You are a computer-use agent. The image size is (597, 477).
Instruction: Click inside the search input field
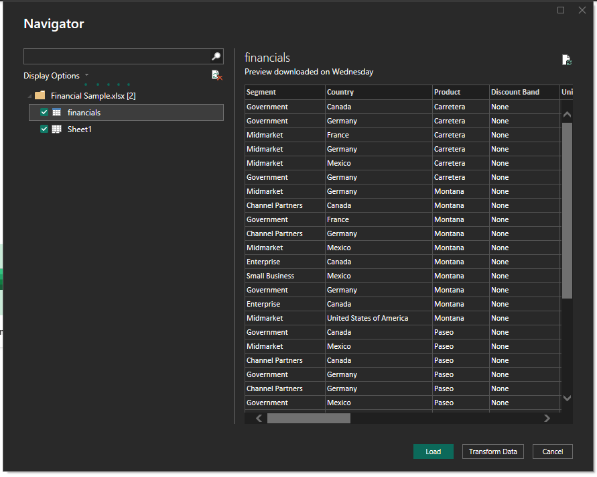tap(114, 56)
